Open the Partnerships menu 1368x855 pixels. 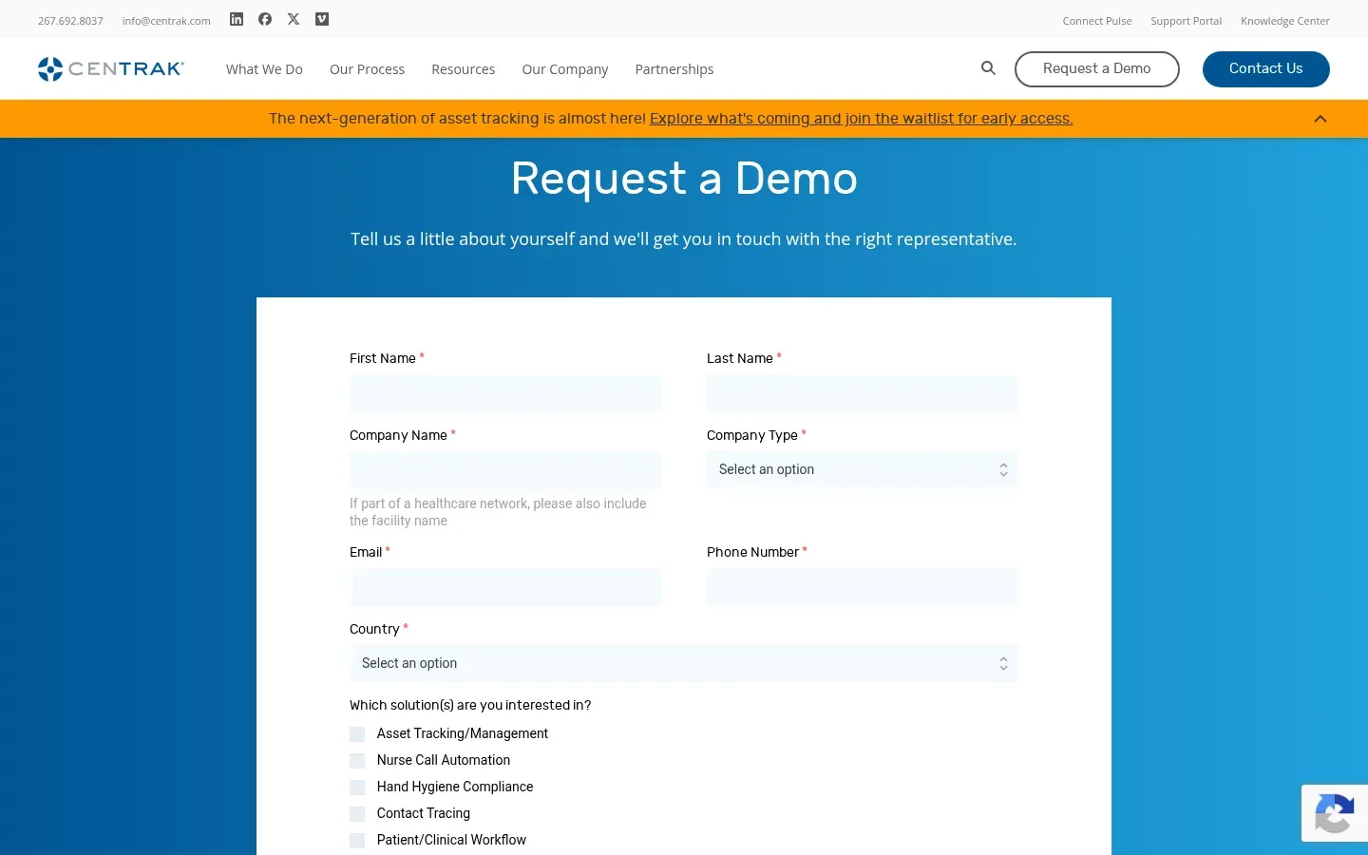click(x=674, y=69)
